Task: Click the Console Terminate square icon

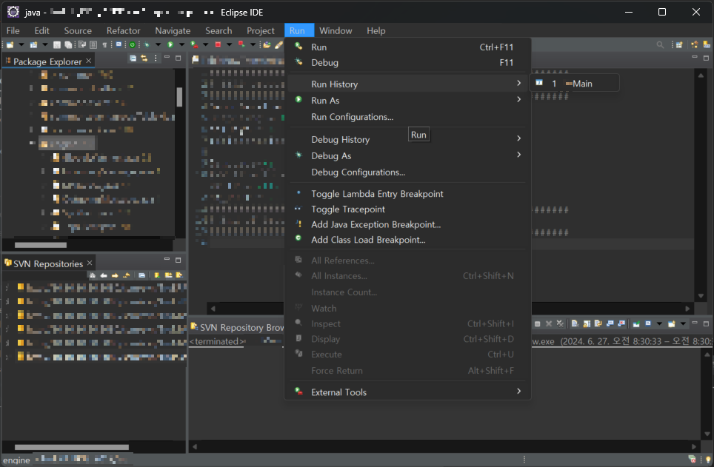Action: tap(537, 323)
